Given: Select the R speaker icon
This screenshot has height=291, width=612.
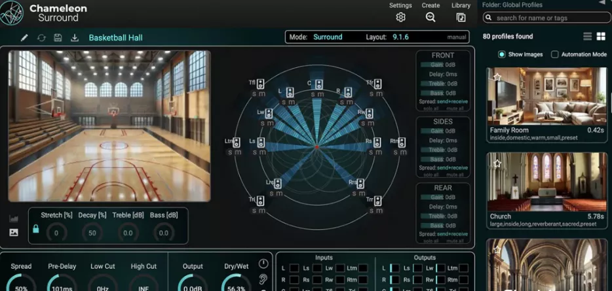Looking at the screenshot, I should pyautogui.click(x=348, y=92).
